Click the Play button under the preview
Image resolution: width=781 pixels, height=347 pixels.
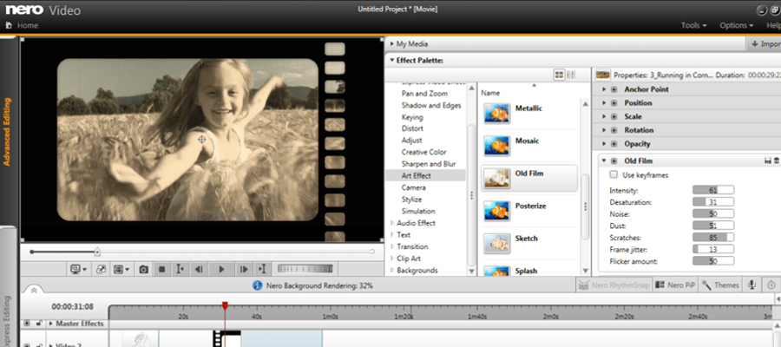(221, 270)
